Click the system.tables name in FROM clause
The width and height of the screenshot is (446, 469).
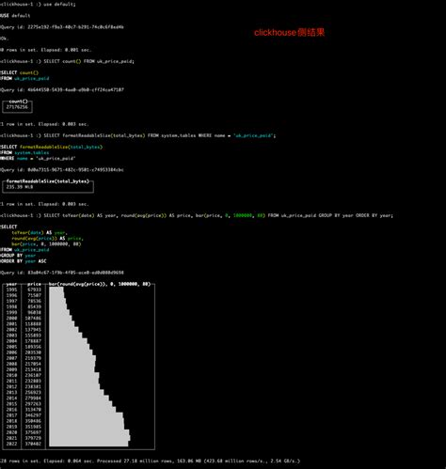[32, 152]
